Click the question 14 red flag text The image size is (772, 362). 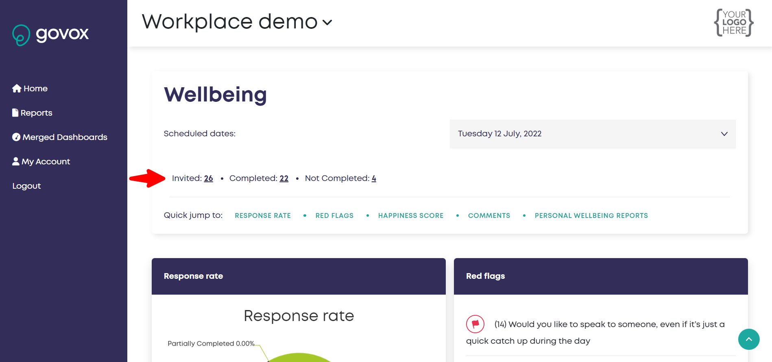pyautogui.click(x=595, y=332)
